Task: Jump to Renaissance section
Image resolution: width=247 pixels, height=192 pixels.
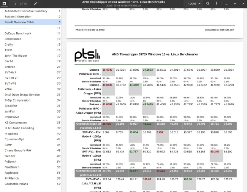Action: pos(30,39)
